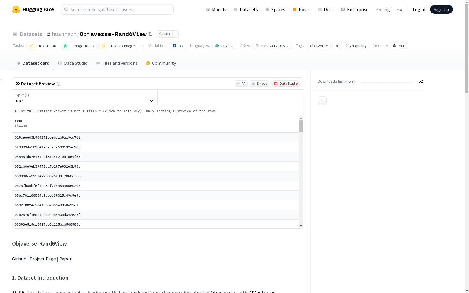Focus the search models, datasets, users field

pos(117,9)
